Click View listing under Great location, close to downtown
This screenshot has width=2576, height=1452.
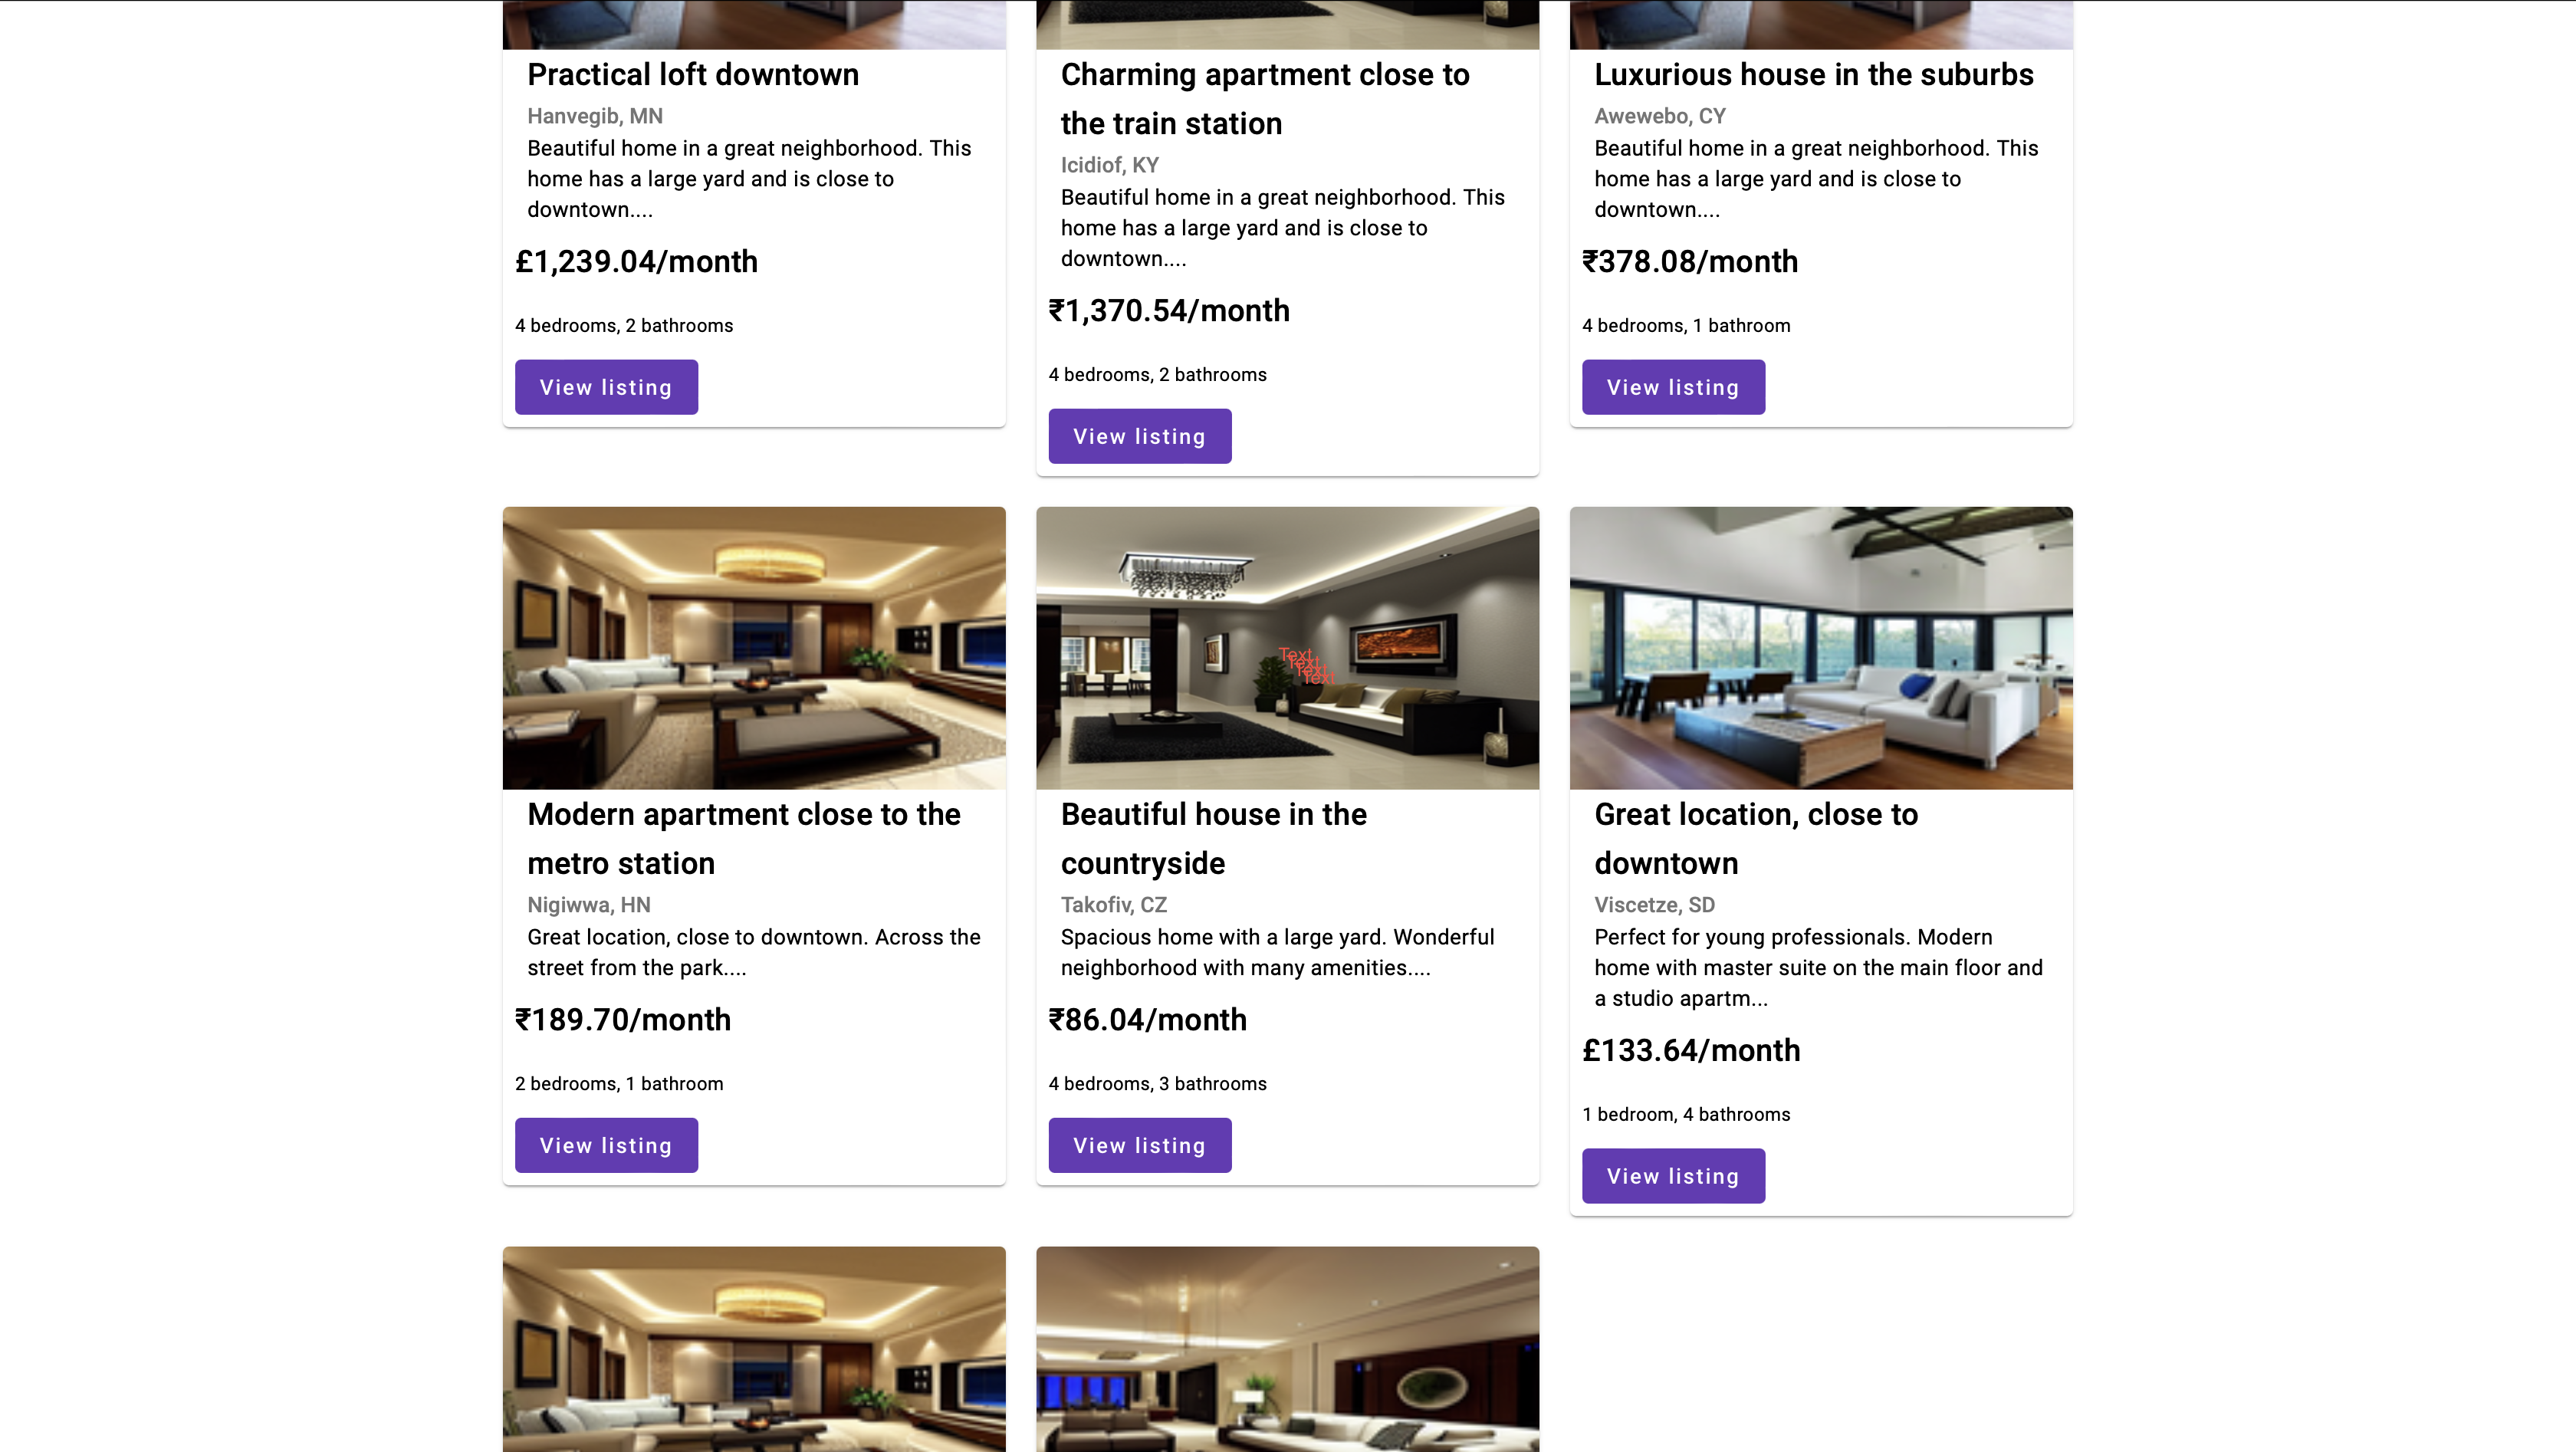(x=1673, y=1176)
